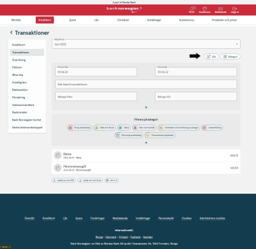Click the Norge country link in footer
Viewport: 256px width, 249px height.
point(99,237)
